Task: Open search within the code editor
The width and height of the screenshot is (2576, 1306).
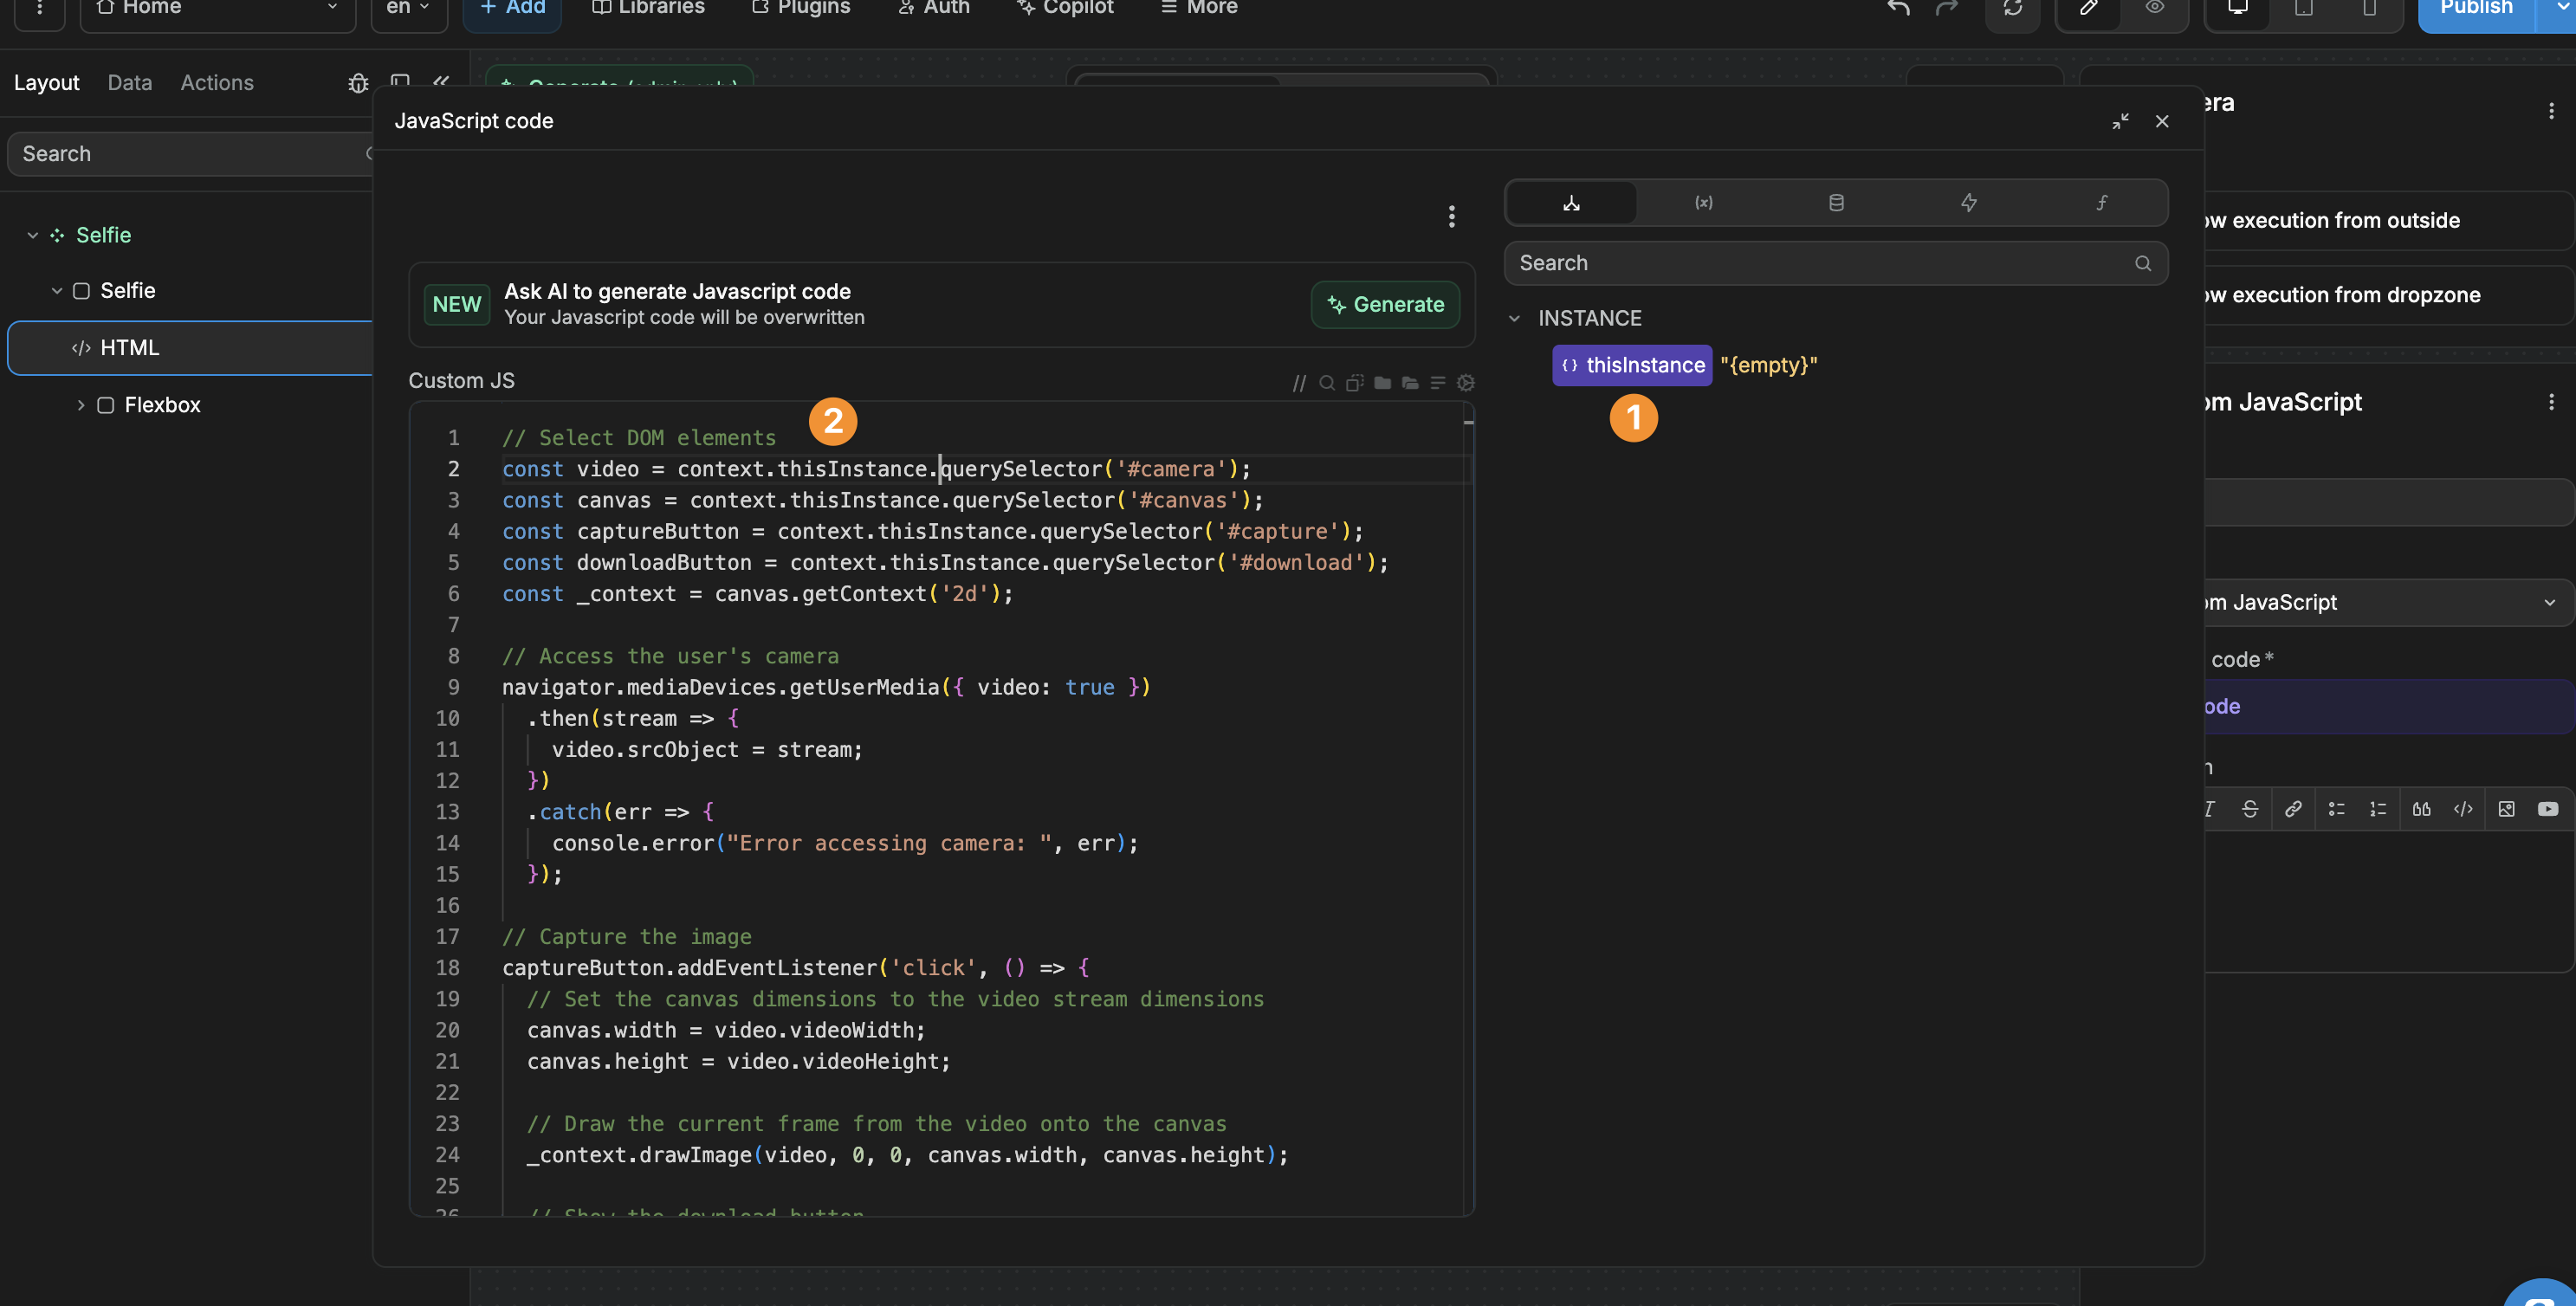Action: [1326, 382]
